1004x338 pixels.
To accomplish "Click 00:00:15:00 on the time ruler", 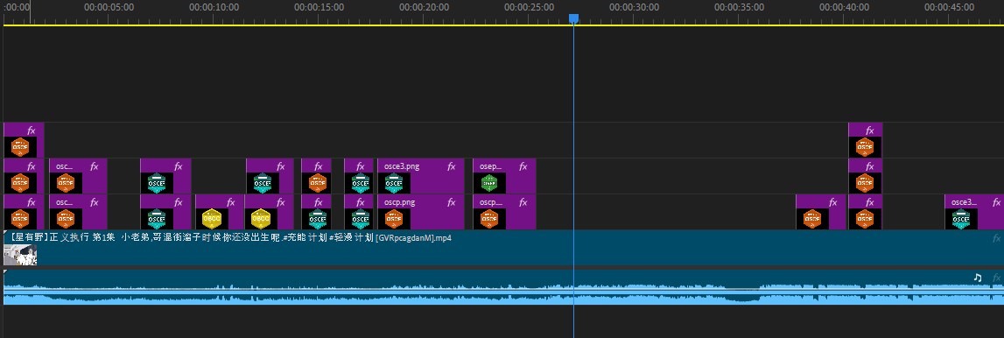I will pos(319,7).
